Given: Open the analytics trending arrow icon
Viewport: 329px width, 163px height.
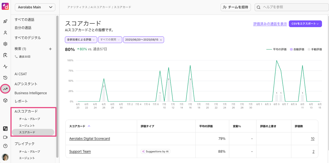Looking at the screenshot, I should (x=5, y=89).
